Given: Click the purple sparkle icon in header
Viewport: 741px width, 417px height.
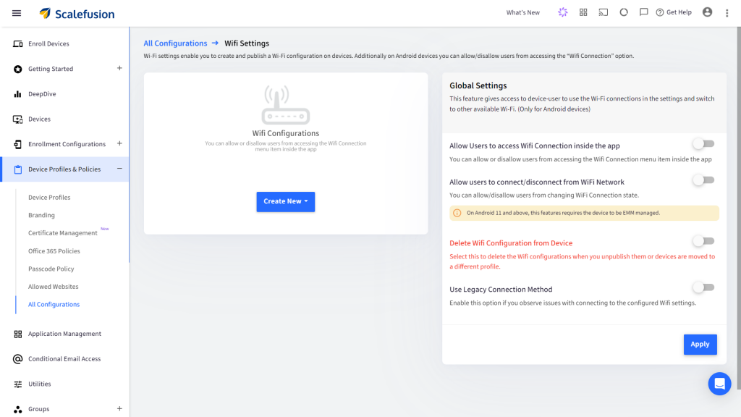Looking at the screenshot, I should 562,12.
